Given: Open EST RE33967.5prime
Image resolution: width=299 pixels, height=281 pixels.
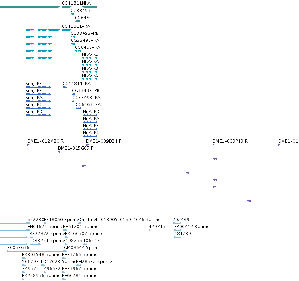Looking at the screenshot, I should (79, 269).
